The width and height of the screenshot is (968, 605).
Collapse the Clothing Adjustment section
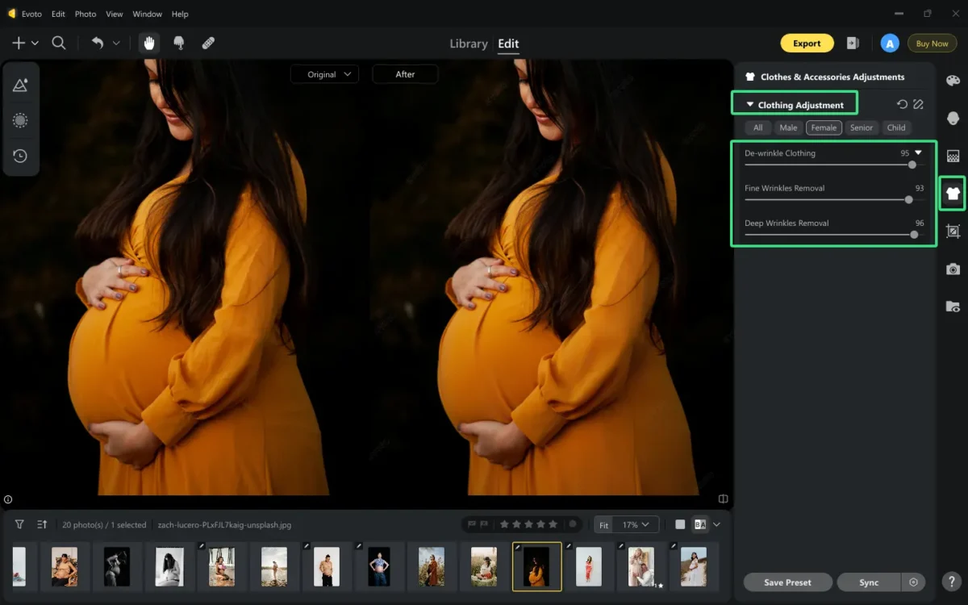pos(750,105)
